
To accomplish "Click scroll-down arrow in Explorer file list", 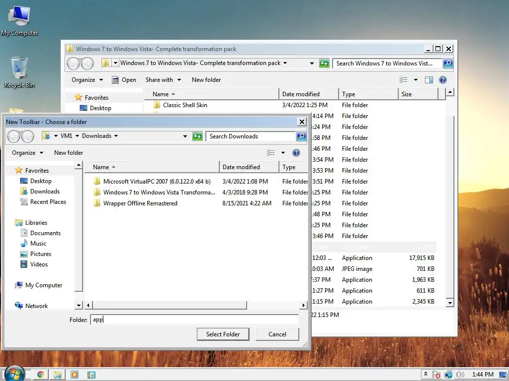I will coord(449,303).
